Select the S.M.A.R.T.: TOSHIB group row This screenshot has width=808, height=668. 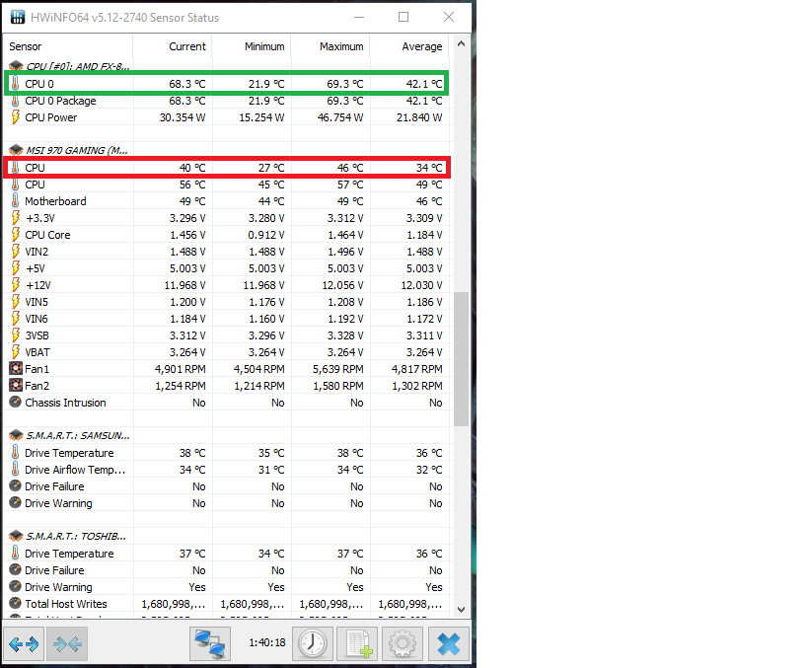[x=76, y=536]
